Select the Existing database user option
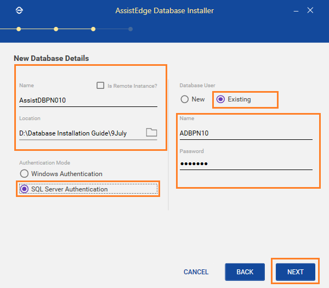This screenshot has width=329, height=288. [x=220, y=99]
